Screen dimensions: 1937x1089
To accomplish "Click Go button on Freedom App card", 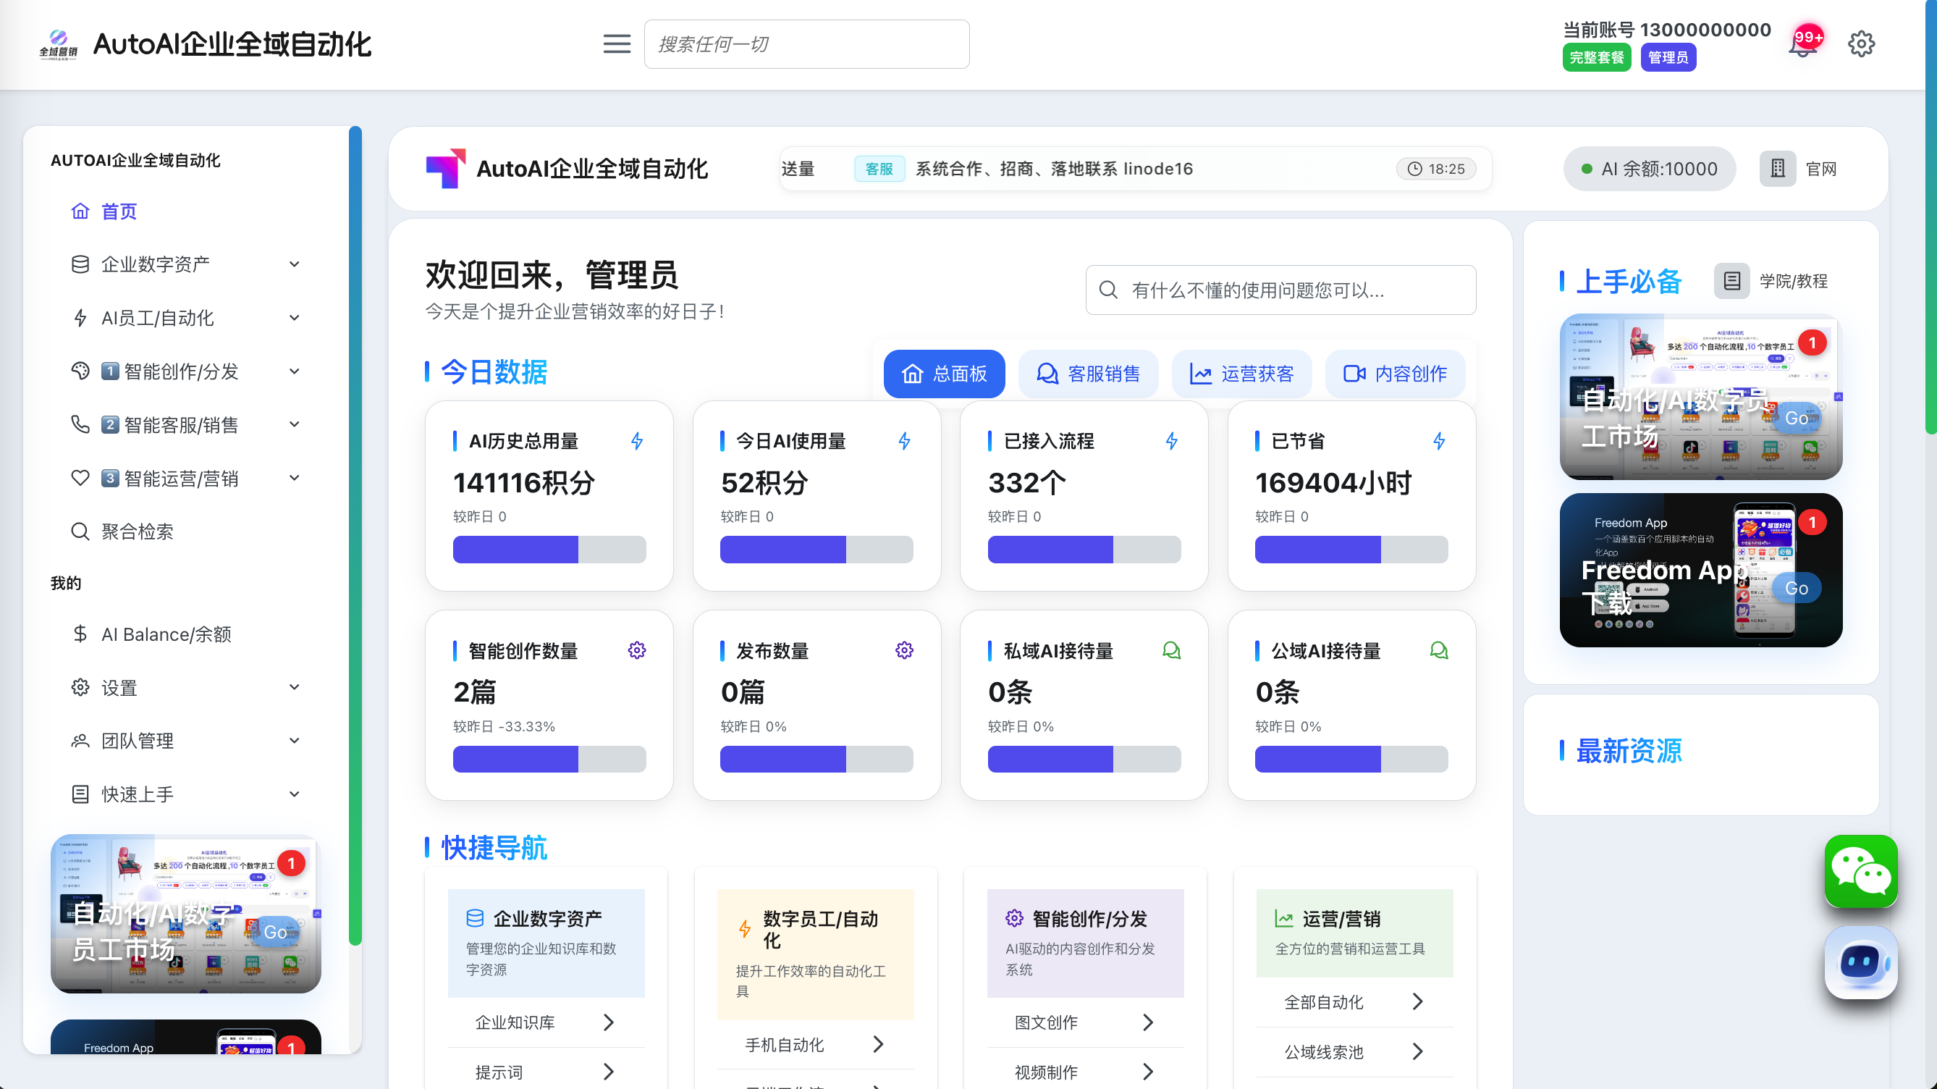I will (x=1796, y=588).
